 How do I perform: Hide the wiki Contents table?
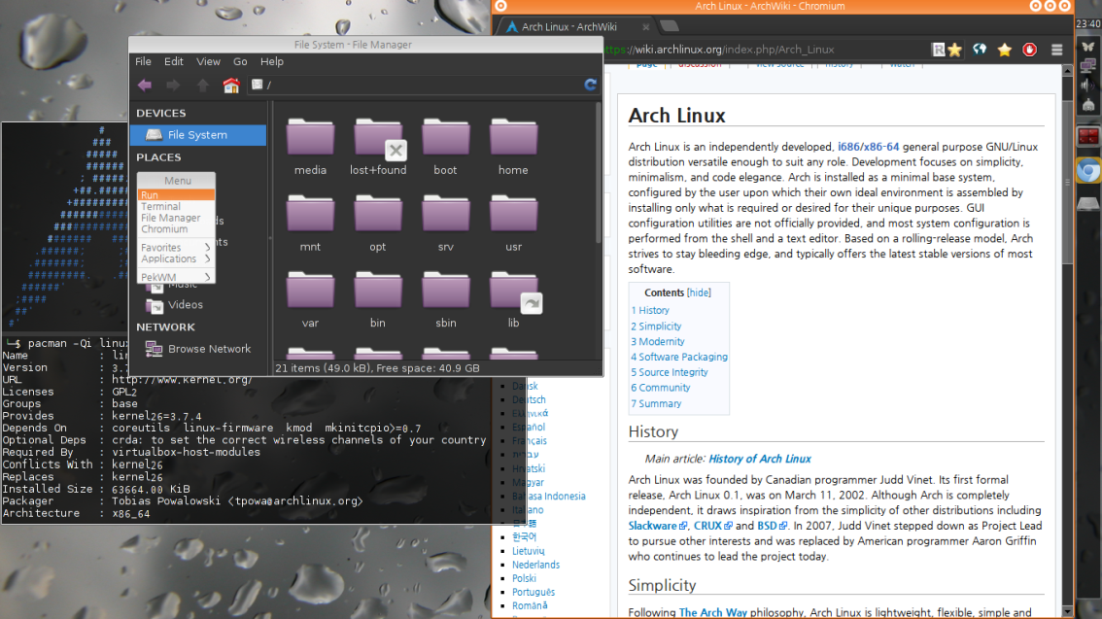(699, 292)
